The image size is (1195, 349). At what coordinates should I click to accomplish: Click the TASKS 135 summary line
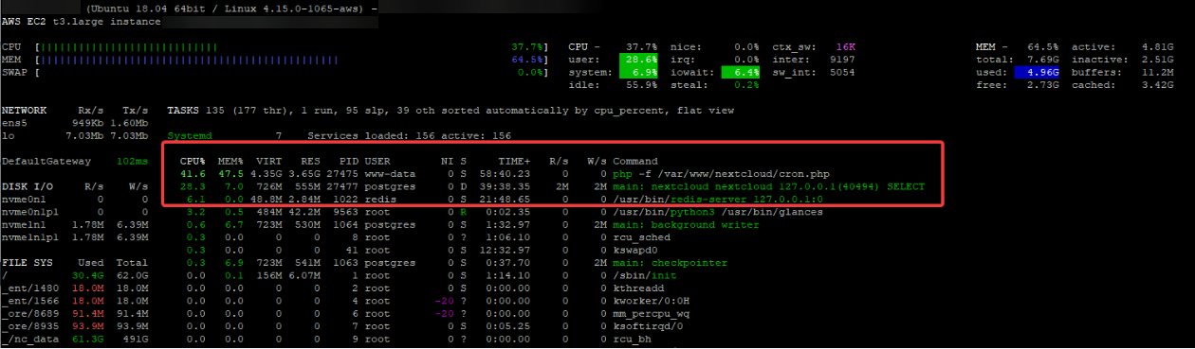coord(450,111)
